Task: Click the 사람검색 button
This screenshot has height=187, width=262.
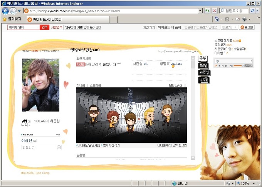Action: [x=57, y=27]
